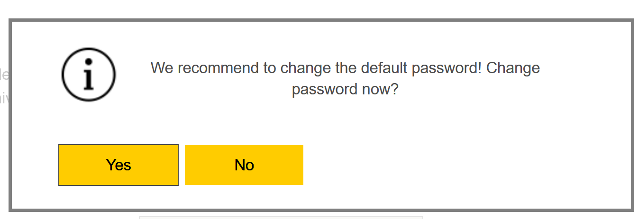This screenshot has width=638, height=219.
Task: Choose the No button right of Yes
Action: (x=244, y=165)
